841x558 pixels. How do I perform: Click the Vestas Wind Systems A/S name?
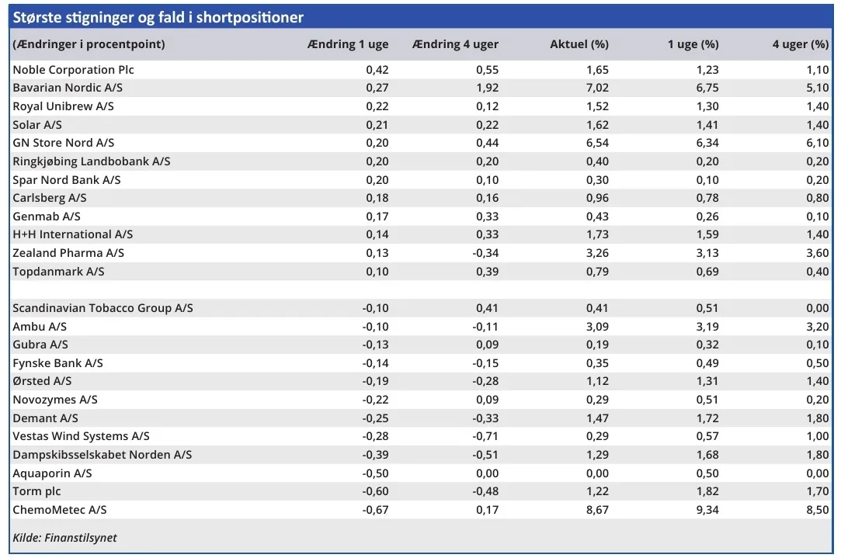coord(82,436)
